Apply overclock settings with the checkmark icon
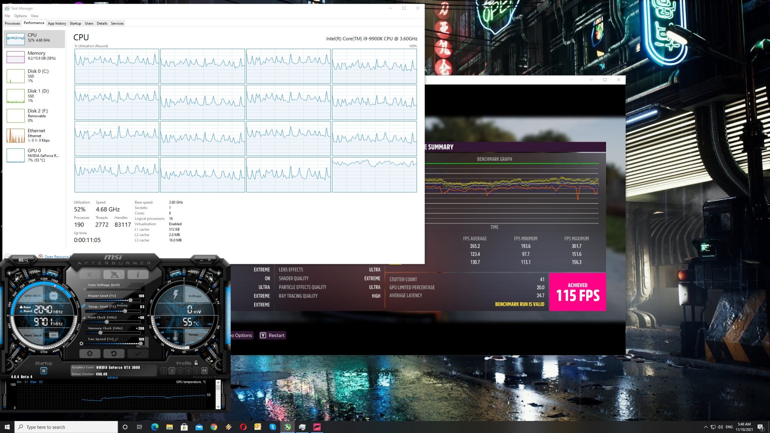 tap(138, 354)
